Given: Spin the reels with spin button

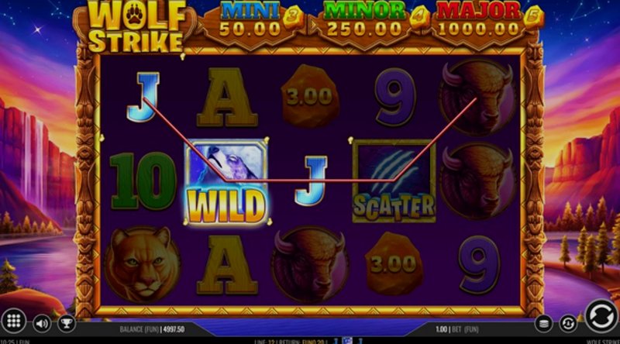Looking at the screenshot, I should pyautogui.click(x=601, y=316).
